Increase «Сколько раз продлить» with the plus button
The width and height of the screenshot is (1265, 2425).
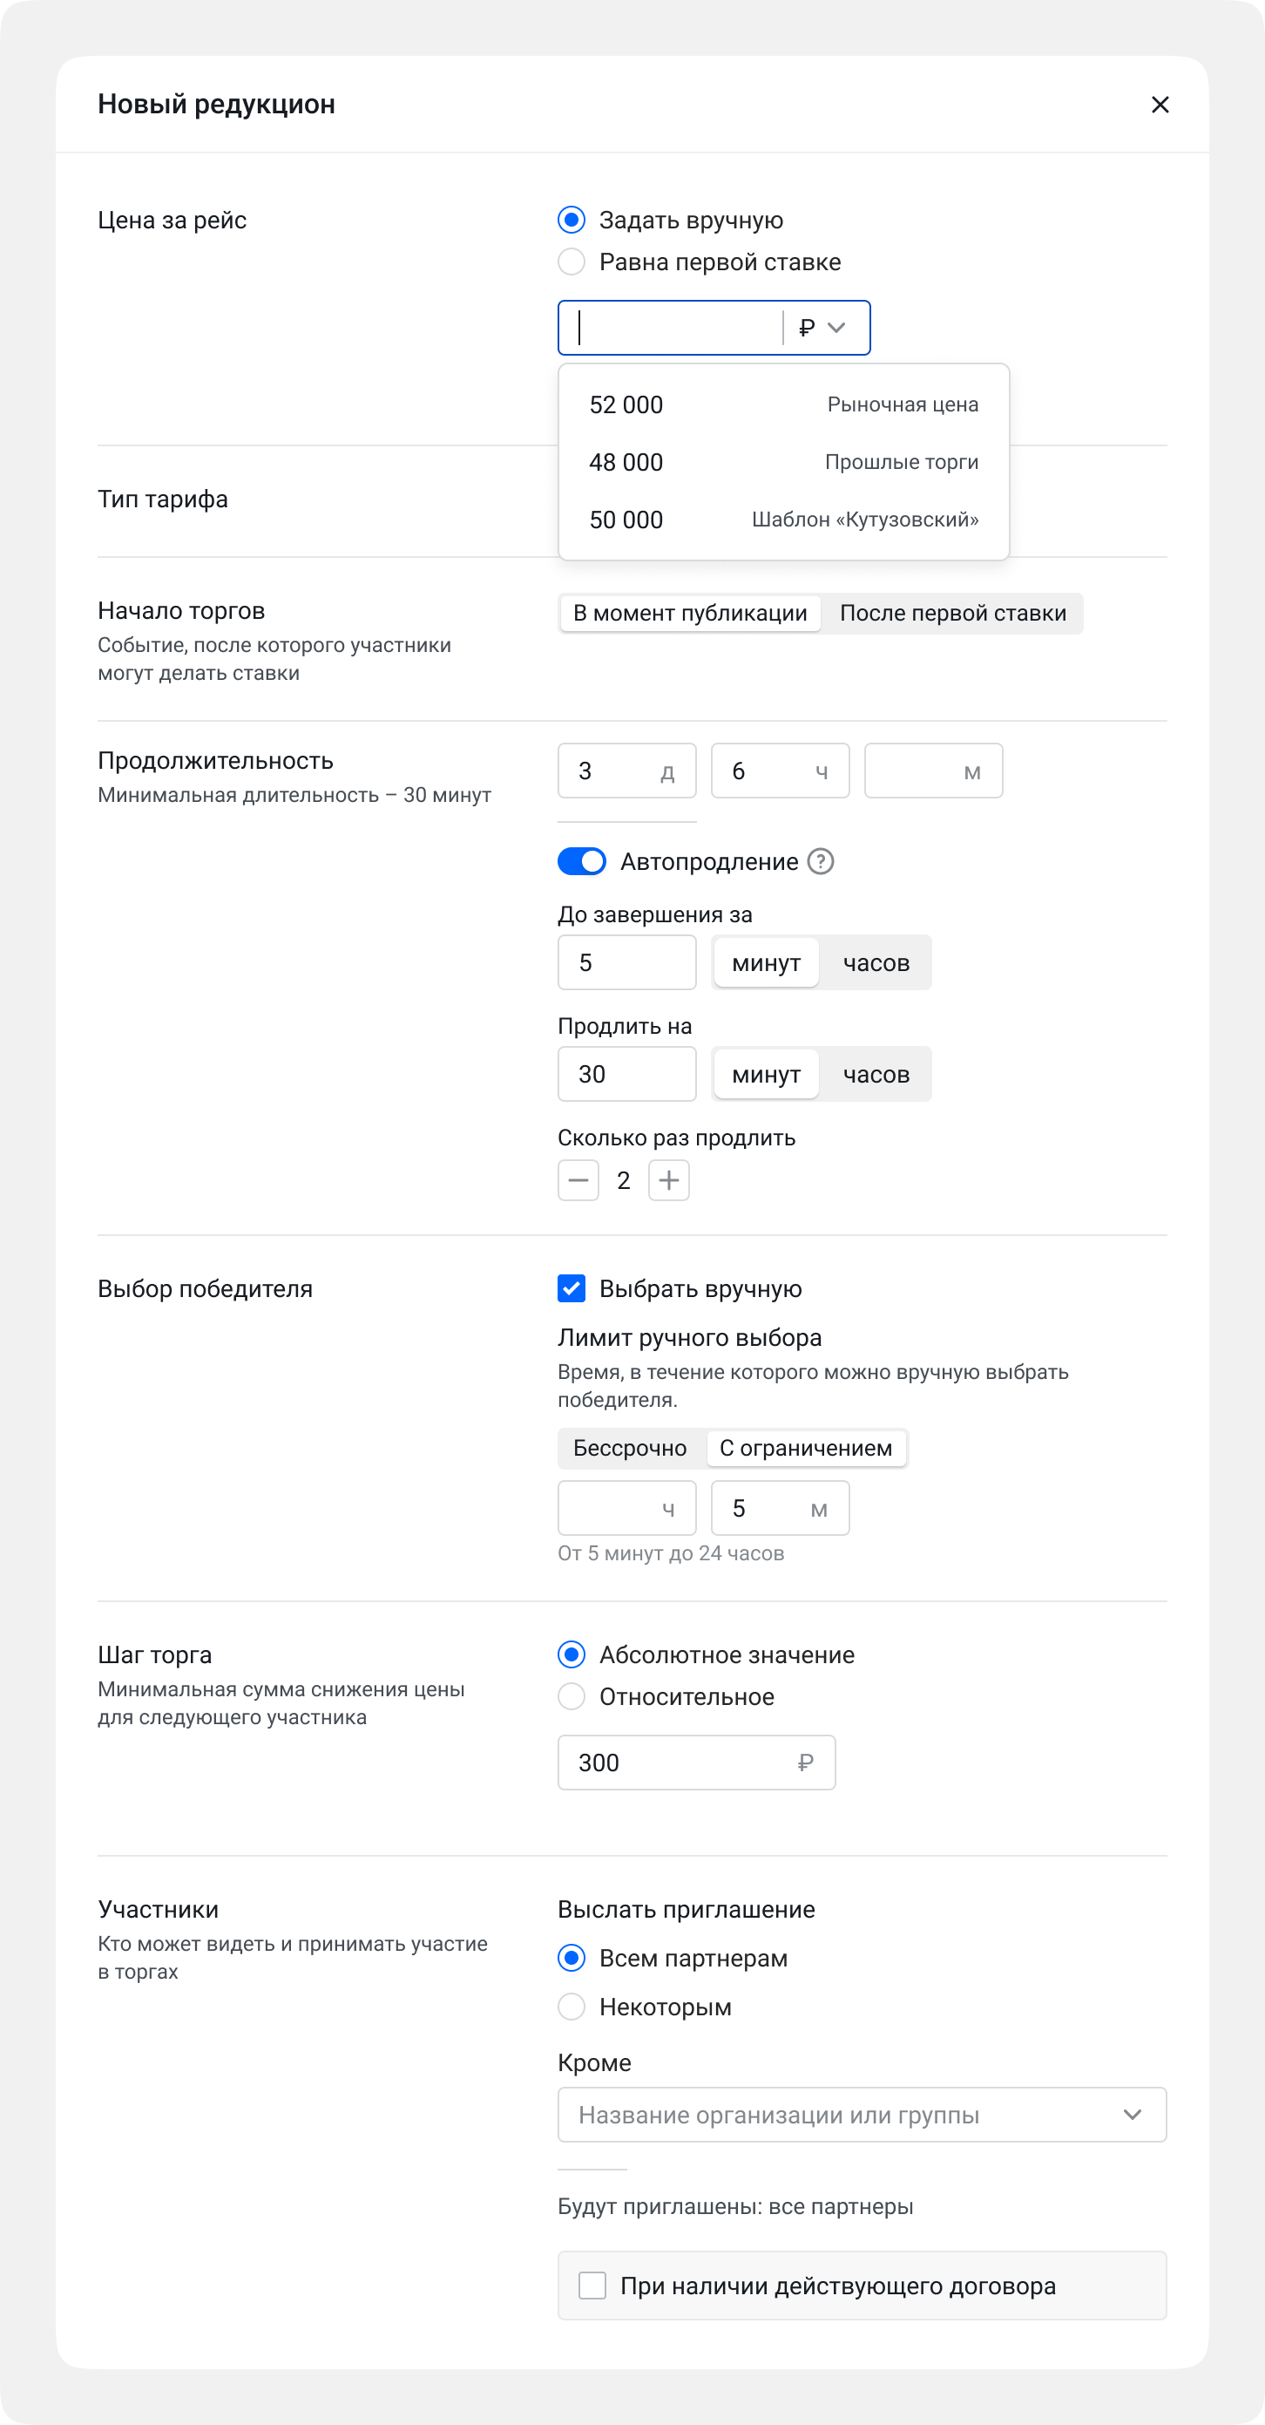[669, 1179]
